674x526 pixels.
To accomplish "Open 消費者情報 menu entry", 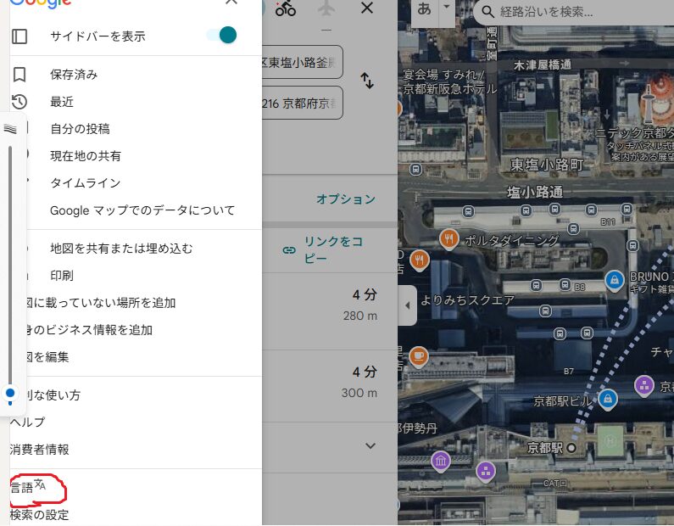I will click(x=40, y=450).
